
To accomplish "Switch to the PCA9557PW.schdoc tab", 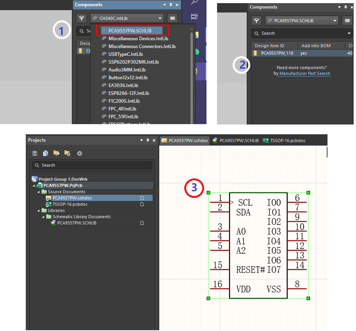I will pos(185,141).
